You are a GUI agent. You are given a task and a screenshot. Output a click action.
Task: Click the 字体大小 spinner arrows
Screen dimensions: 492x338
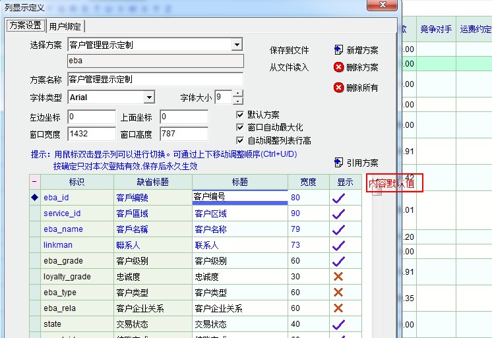click(x=237, y=98)
